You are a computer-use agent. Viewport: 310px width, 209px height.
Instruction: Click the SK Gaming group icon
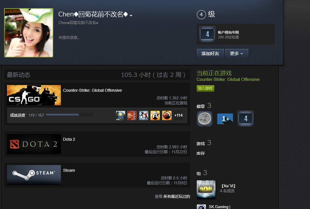[201, 207]
